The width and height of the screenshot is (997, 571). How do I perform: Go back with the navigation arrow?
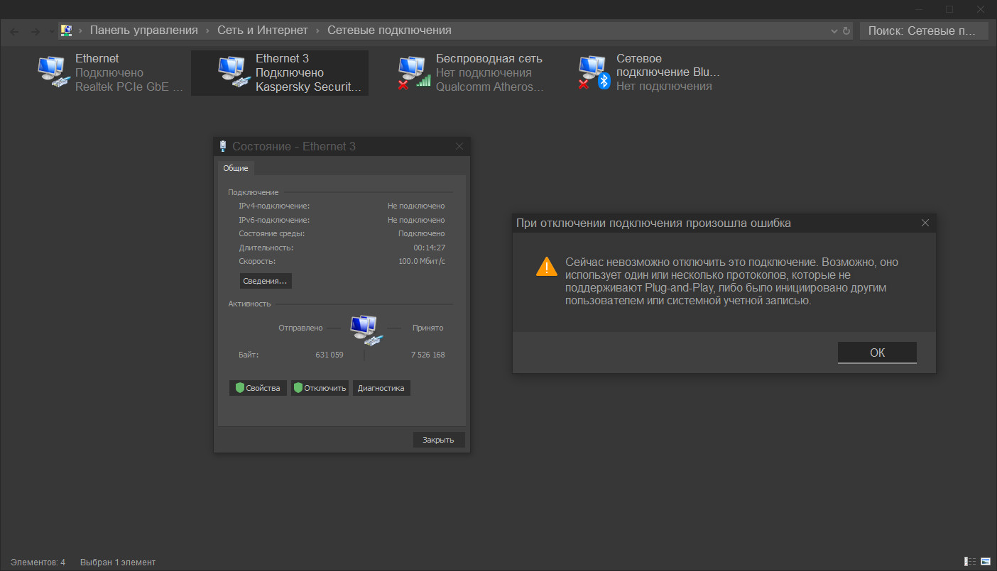tap(15, 31)
